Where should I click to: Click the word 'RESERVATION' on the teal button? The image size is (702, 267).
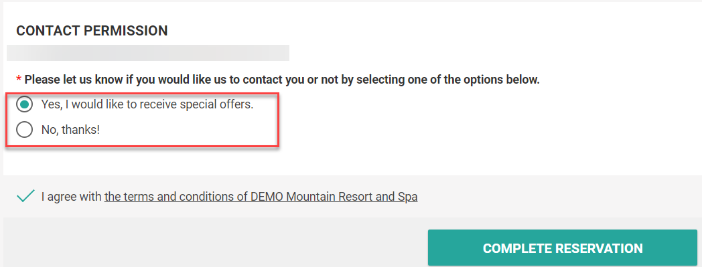pos(599,248)
